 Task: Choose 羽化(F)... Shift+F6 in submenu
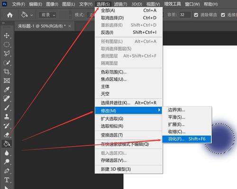187,139
